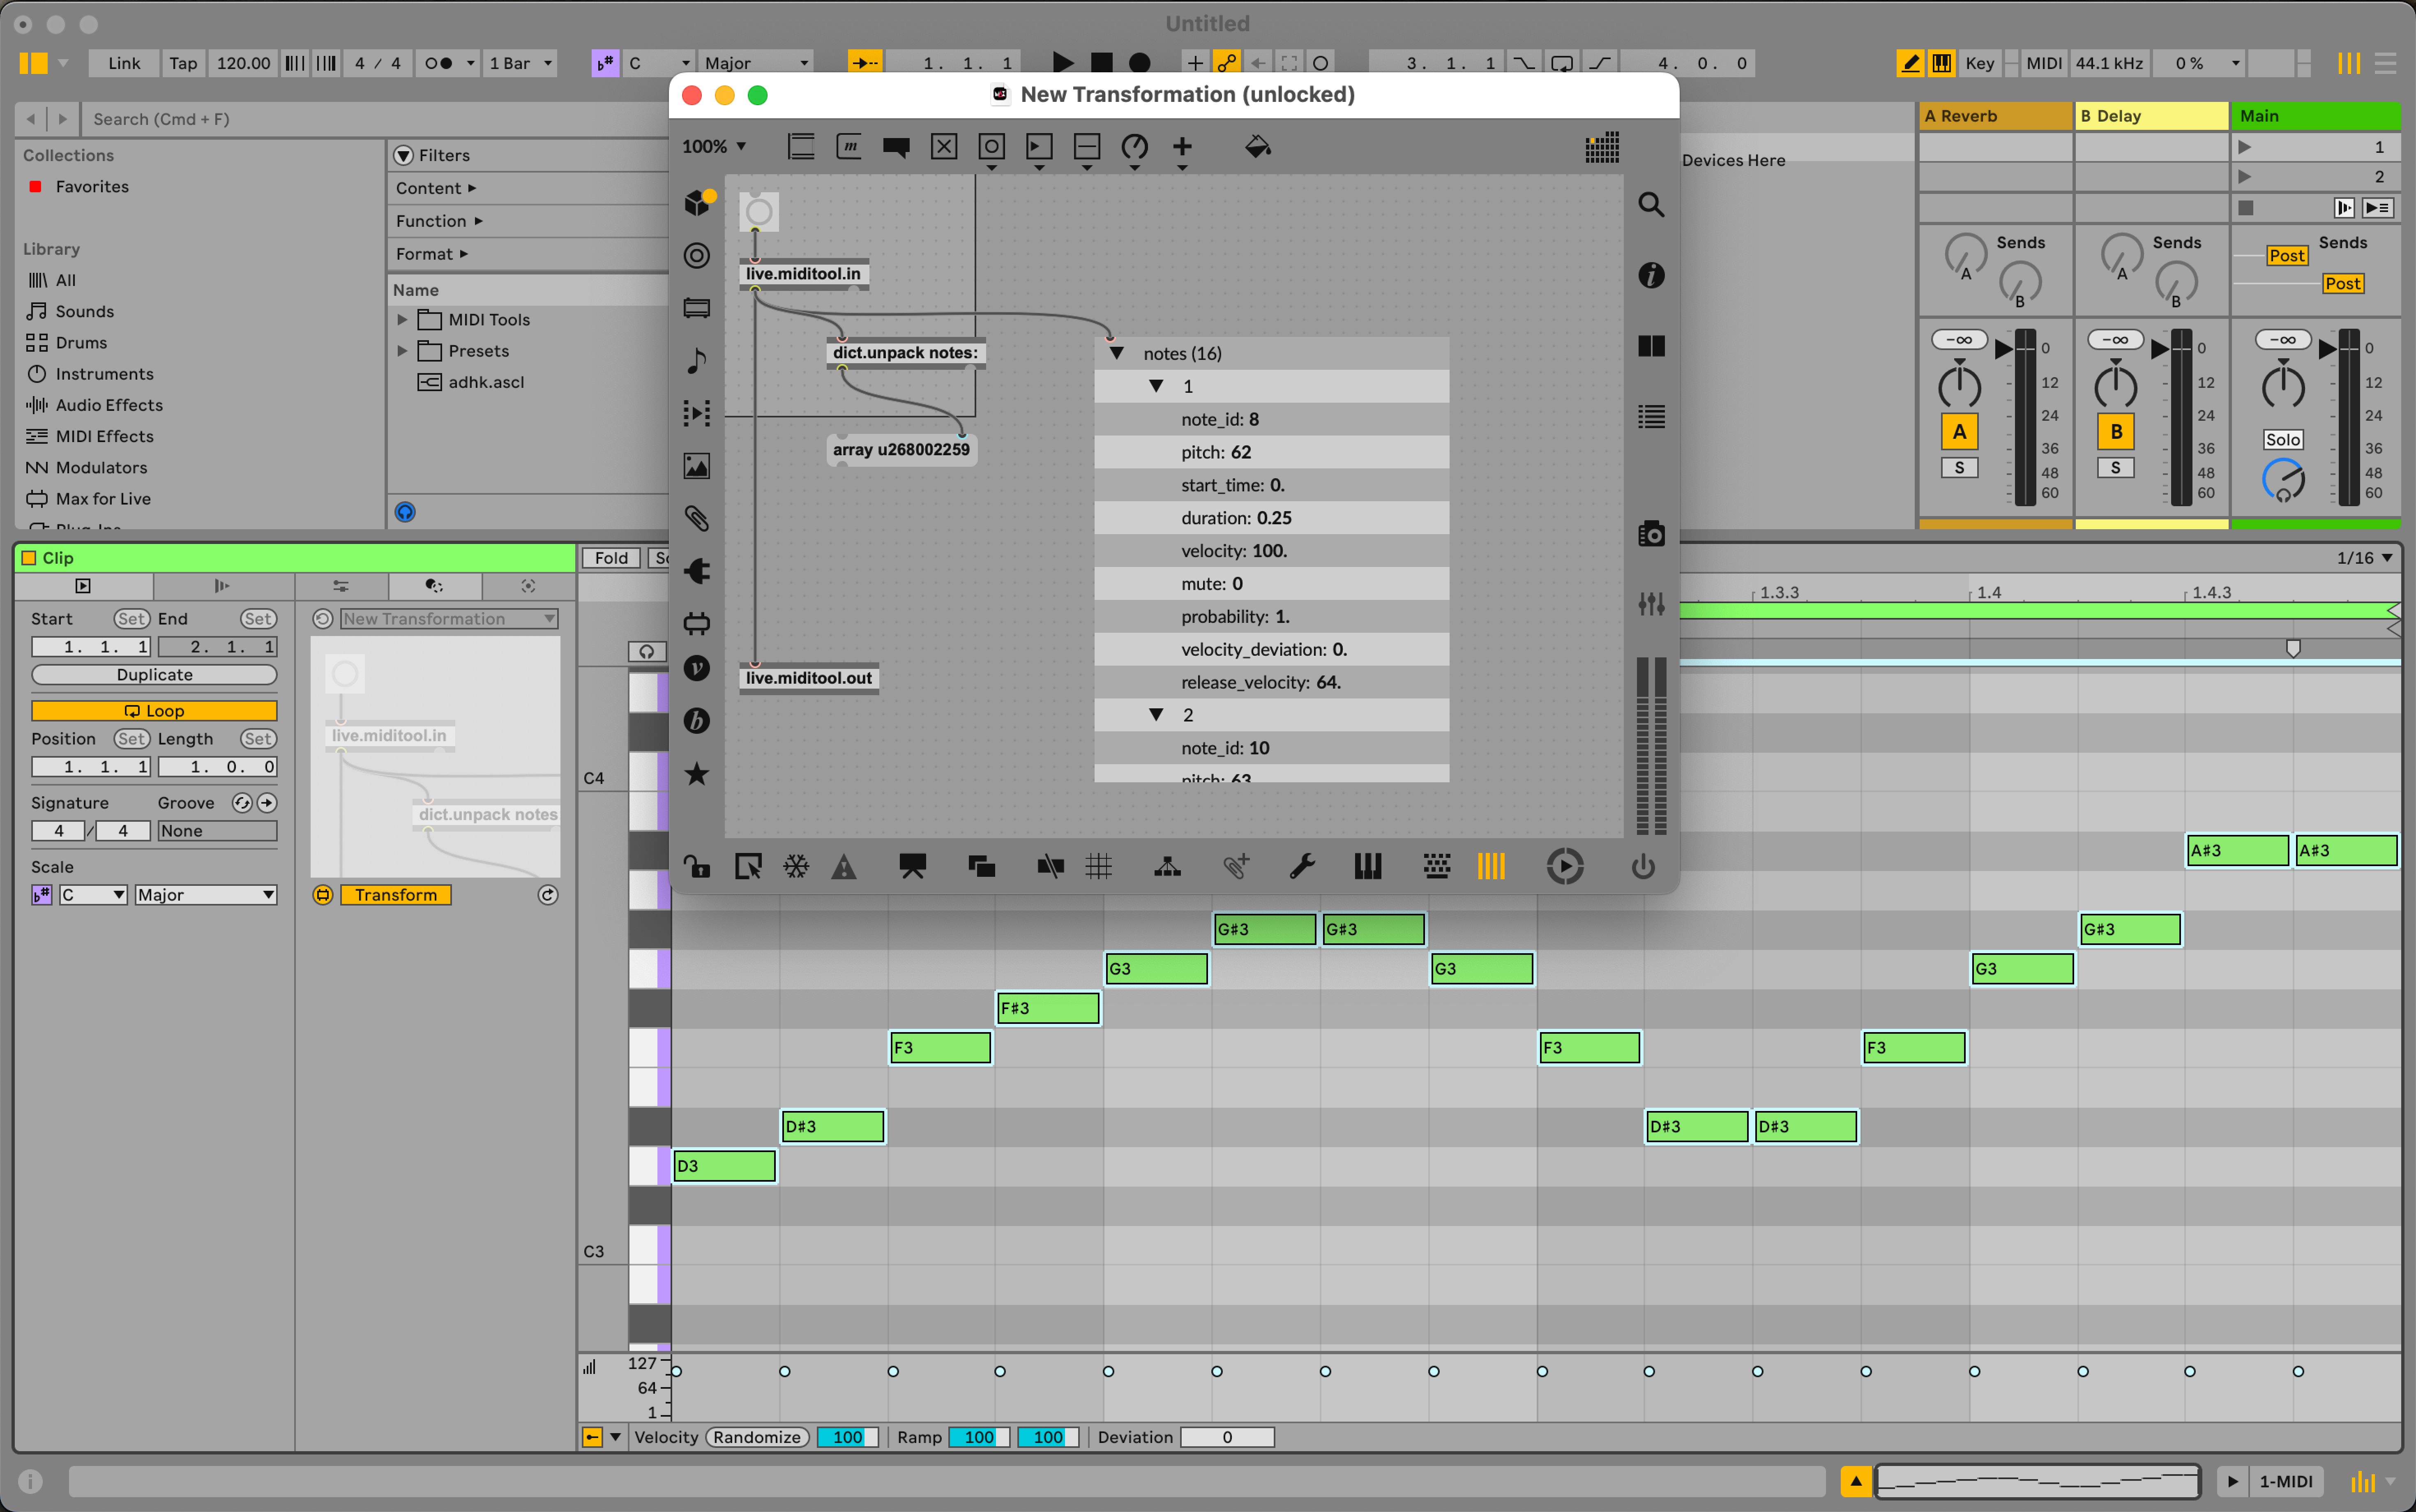
Task: Start playback with the play button
Action: point(1063,63)
